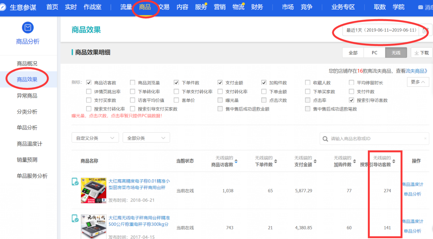Select the PC tab
Image resolution: width=433 pixels, height=239 pixels.
374,53
